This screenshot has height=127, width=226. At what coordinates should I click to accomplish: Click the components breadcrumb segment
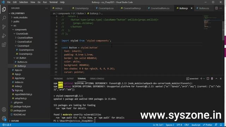(64, 13)
